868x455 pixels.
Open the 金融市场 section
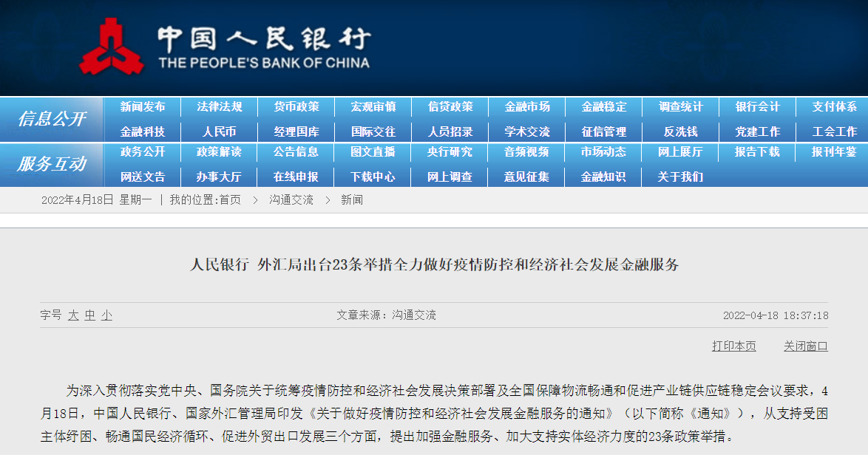(x=527, y=106)
